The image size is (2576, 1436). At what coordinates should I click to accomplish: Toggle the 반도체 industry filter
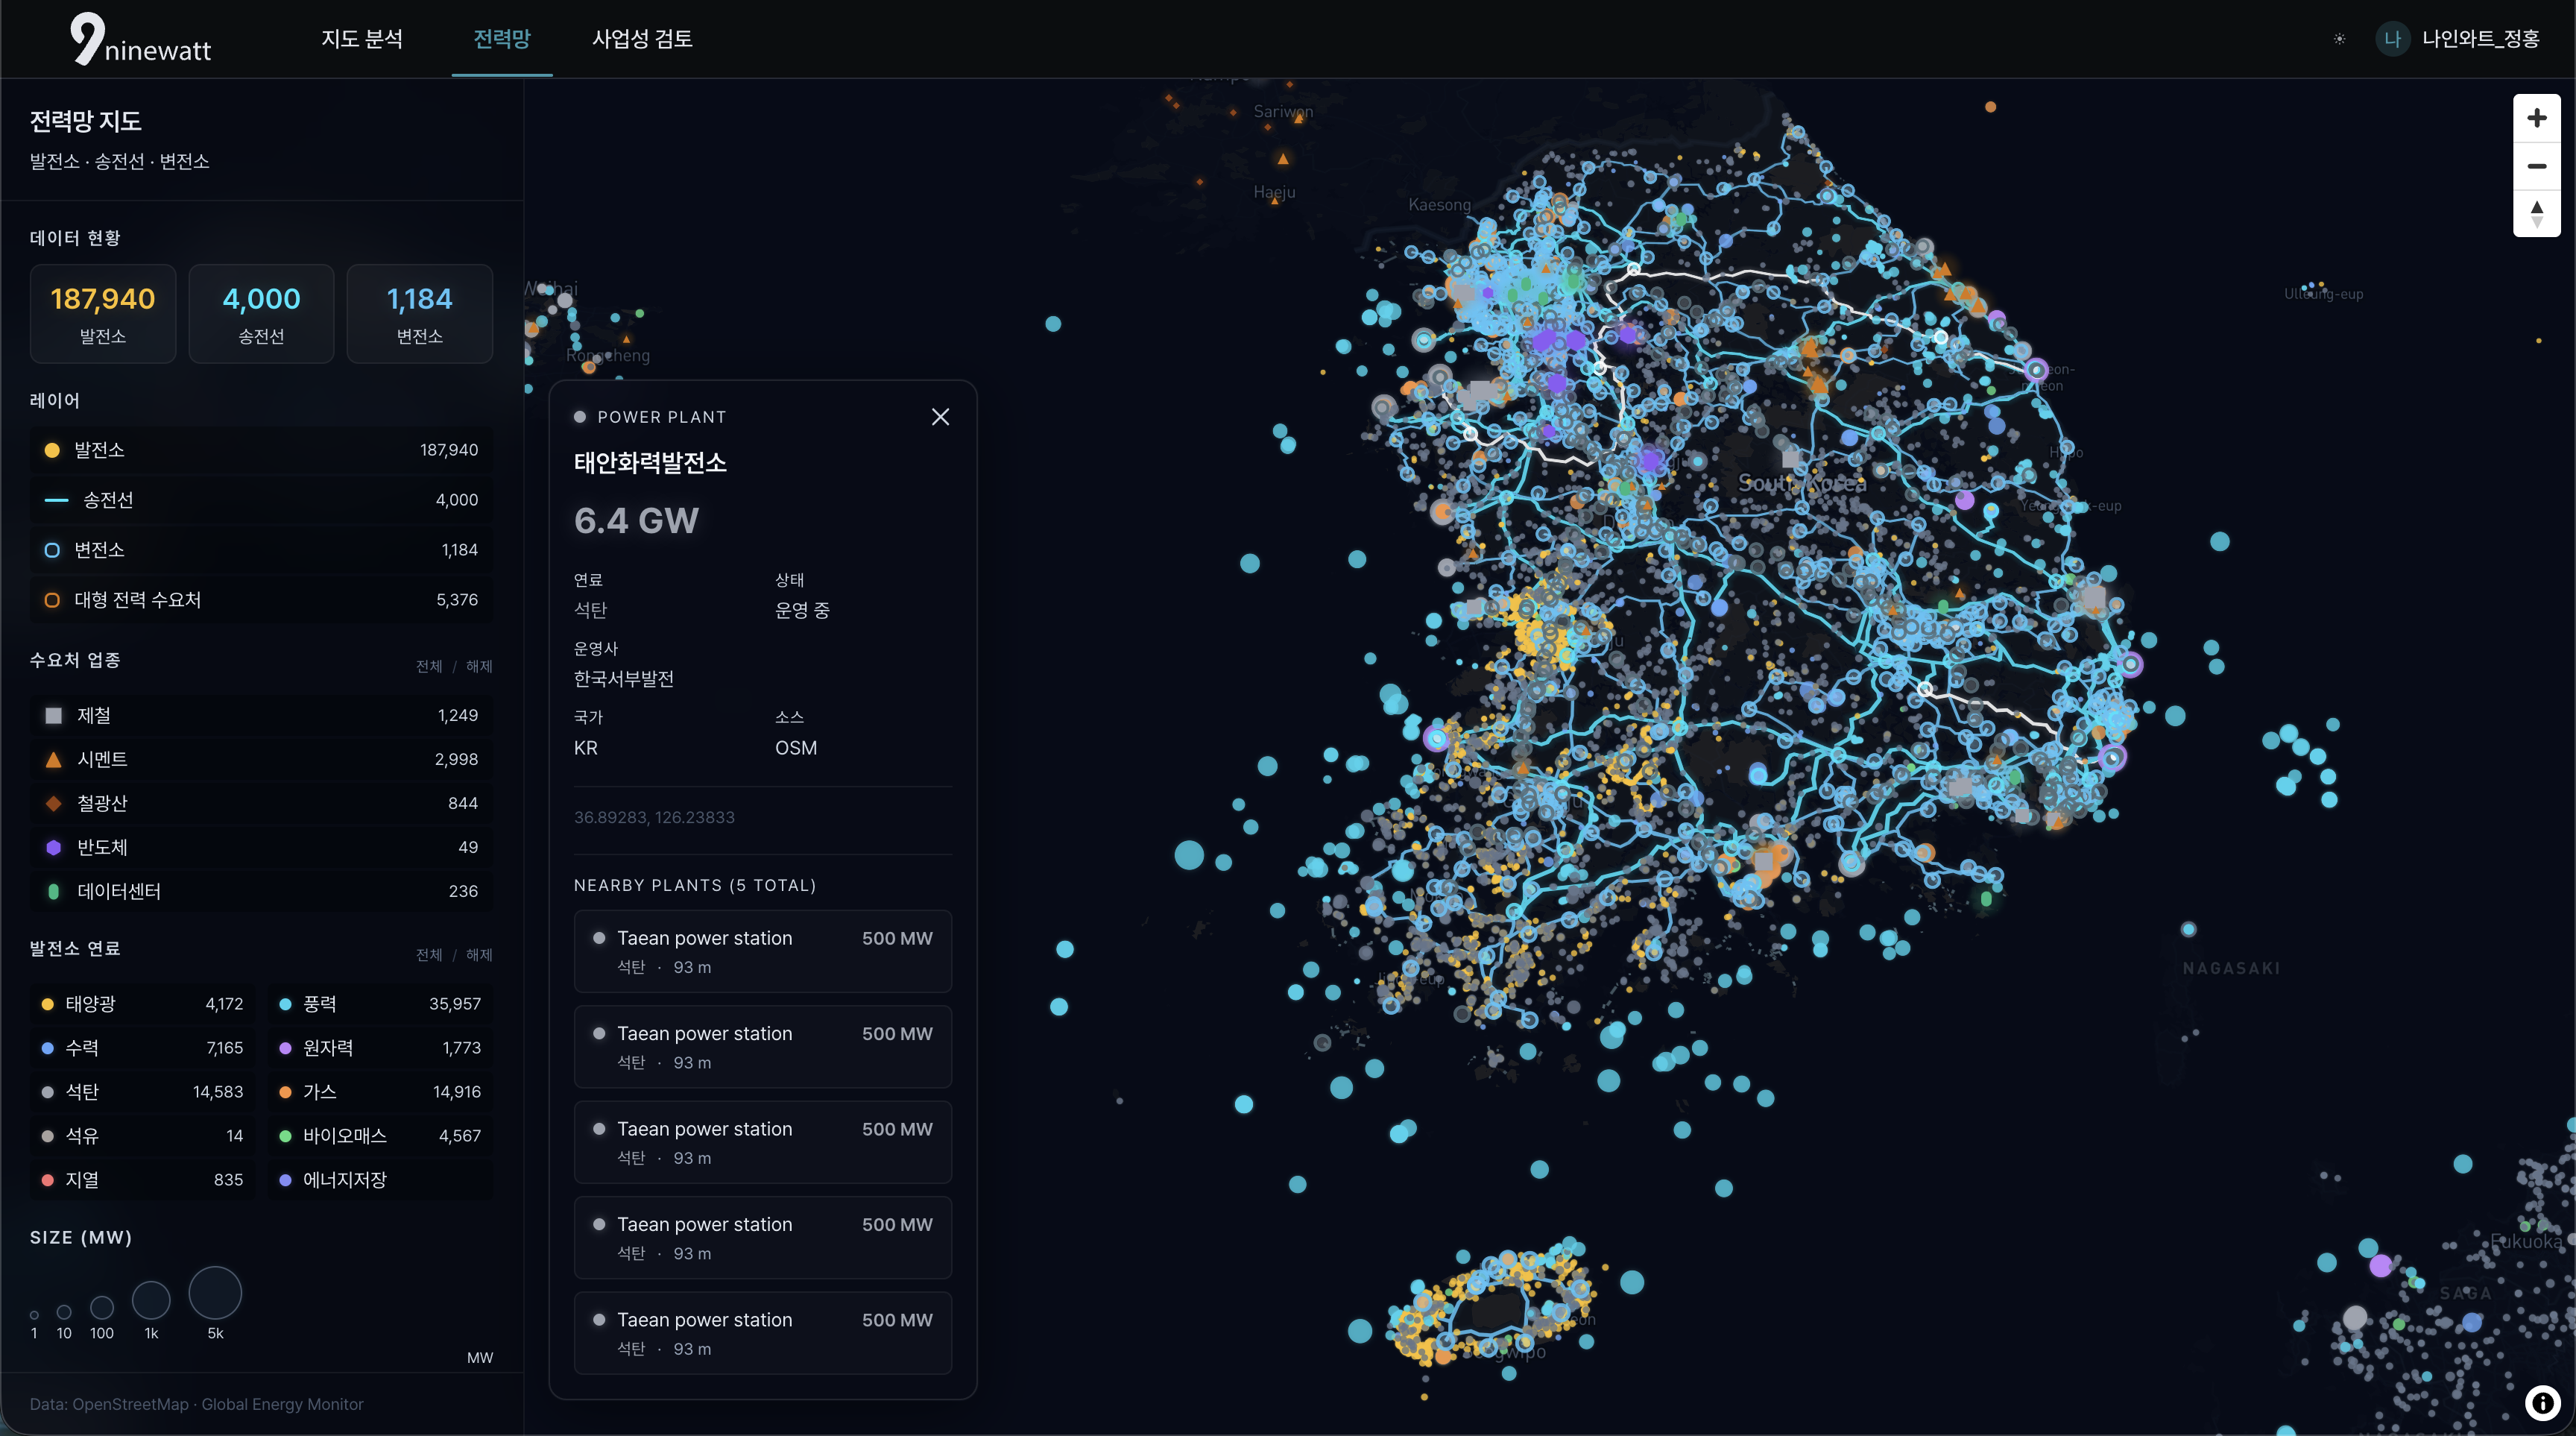(x=261, y=847)
